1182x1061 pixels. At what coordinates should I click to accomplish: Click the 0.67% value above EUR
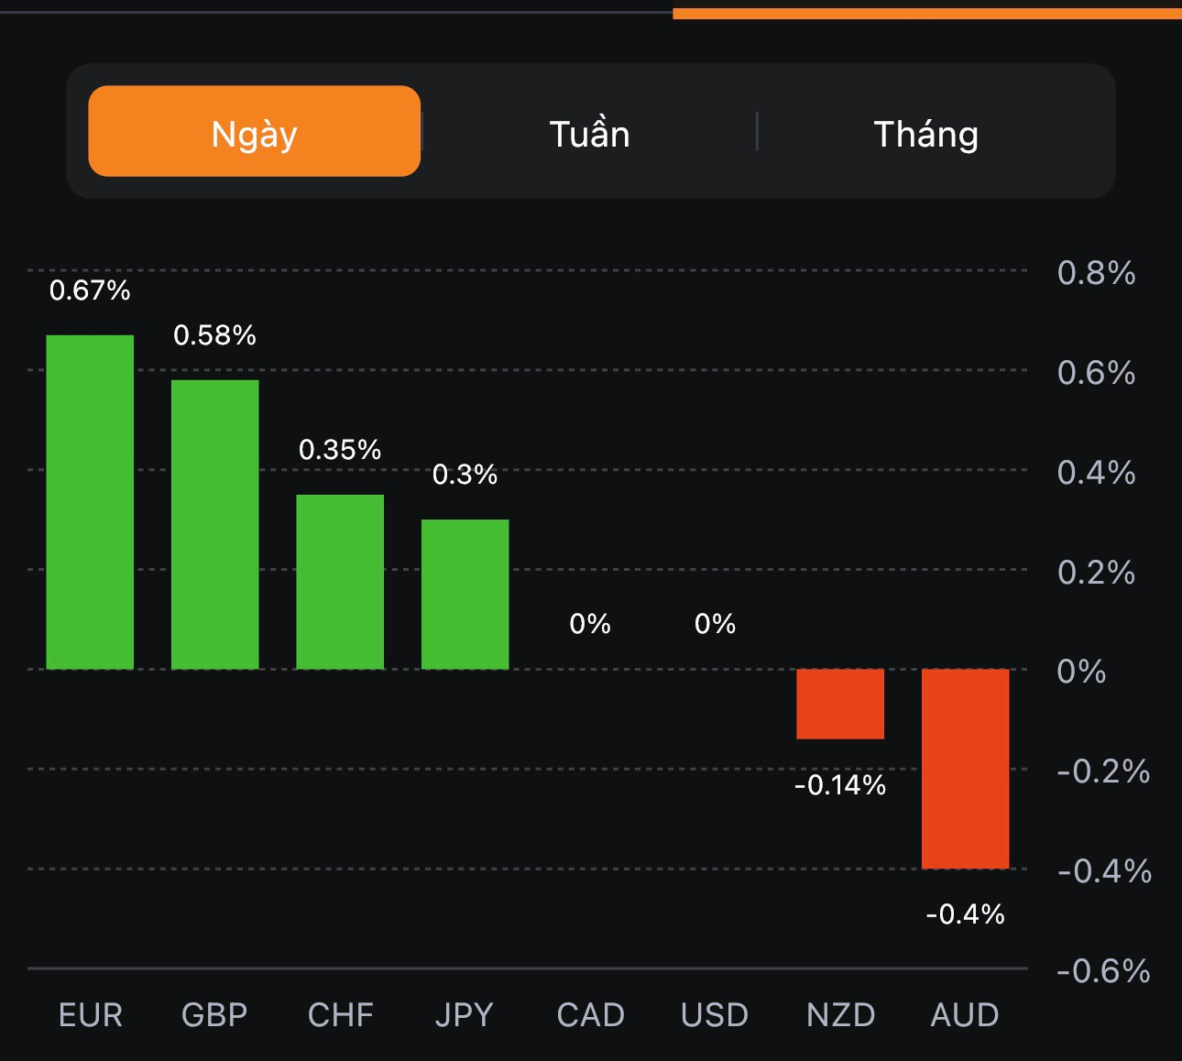coord(90,290)
